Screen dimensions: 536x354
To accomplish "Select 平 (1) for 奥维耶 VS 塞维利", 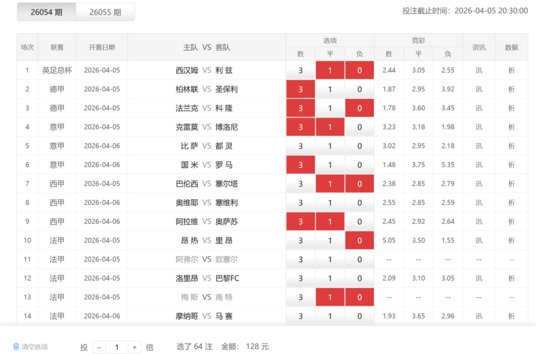I will click(330, 203).
